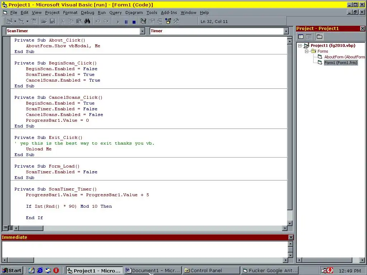Click the Paste clipboard icon
This screenshot has width=367, height=275.
pyautogui.click(x=79, y=21)
